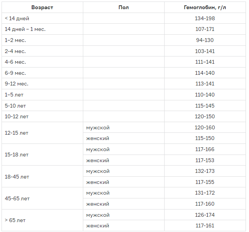
Task: Click the 'Пол' column header
Action: coord(123,7)
